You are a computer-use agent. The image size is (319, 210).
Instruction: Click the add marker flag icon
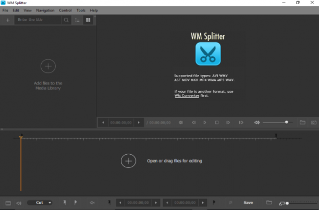[x=76, y=203]
